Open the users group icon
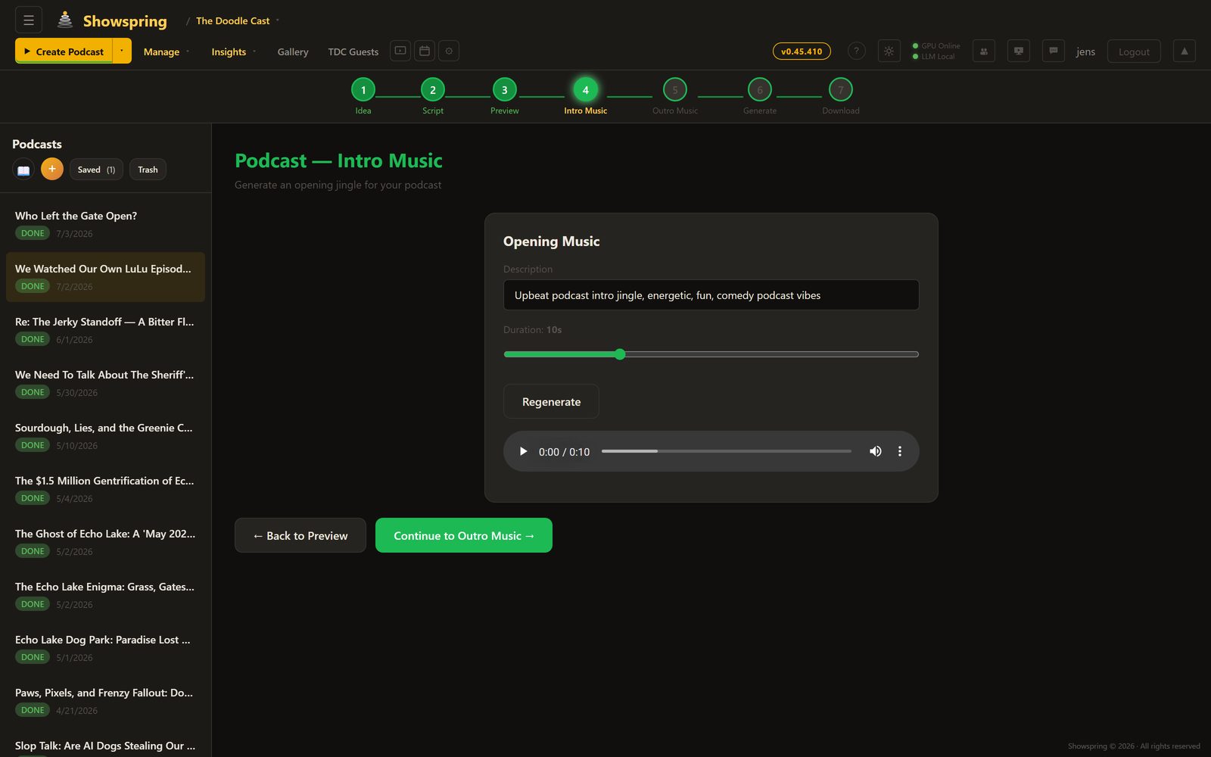Image resolution: width=1211 pixels, height=757 pixels. coord(983,51)
